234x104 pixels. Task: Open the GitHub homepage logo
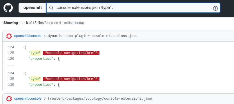tap(8, 8)
